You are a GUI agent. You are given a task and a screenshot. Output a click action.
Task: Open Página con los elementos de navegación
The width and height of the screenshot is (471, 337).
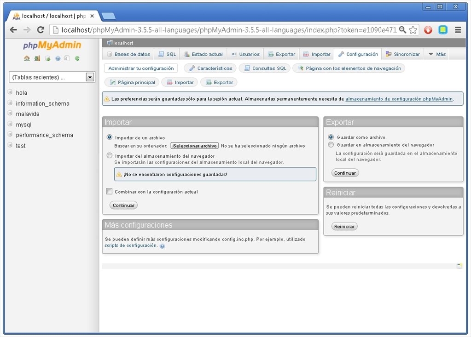point(349,69)
